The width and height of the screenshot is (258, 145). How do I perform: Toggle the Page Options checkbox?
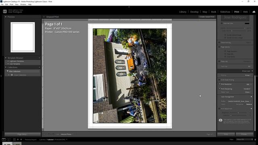tap(219, 47)
